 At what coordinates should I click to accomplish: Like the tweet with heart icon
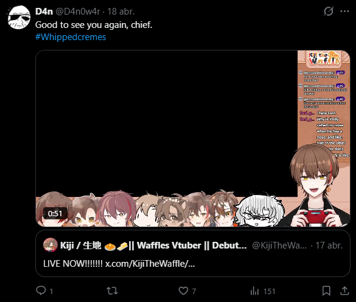(183, 290)
